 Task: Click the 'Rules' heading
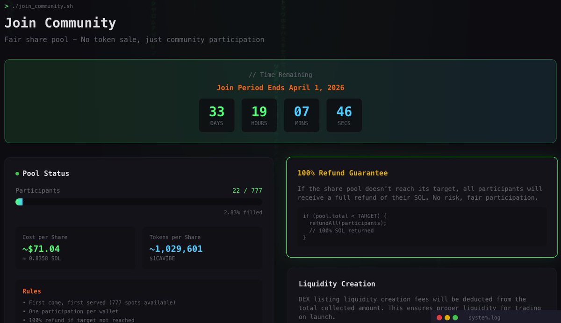tap(32, 291)
